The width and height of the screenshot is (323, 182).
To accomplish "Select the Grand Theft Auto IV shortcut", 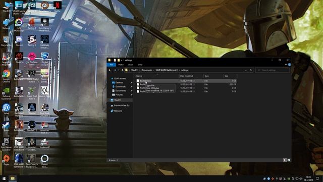I will pos(32,76).
